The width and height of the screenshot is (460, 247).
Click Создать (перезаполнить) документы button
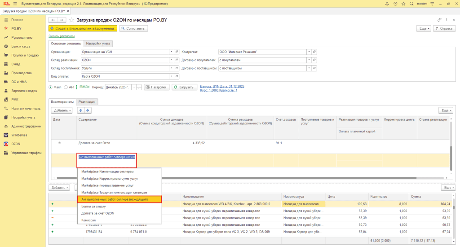(x=83, y=28)
